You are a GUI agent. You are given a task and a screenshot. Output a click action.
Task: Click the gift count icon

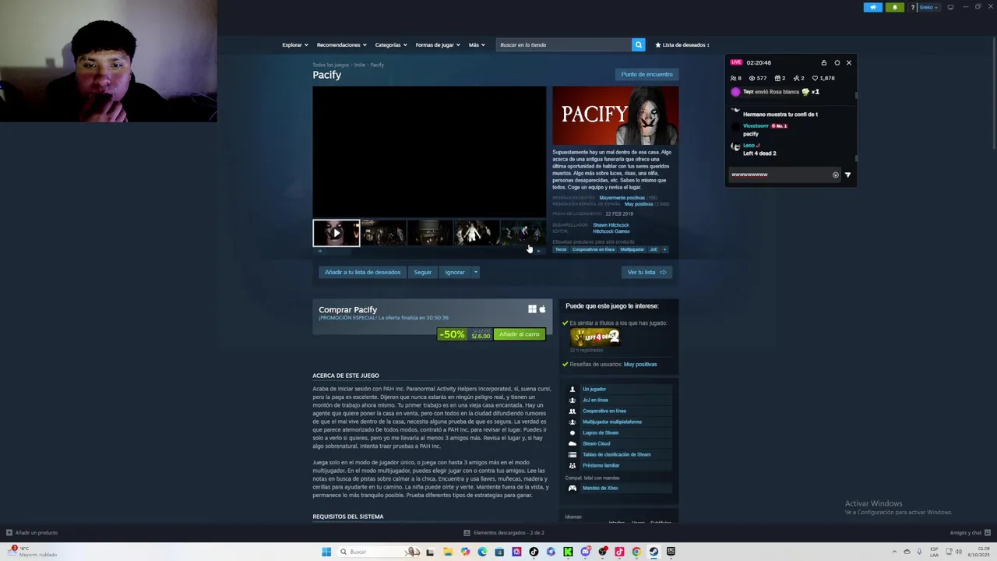pyautogui.click(x=780, y=78)
